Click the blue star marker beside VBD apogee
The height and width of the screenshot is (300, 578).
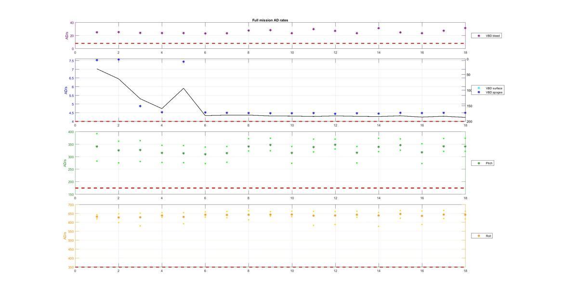[479, 92]
